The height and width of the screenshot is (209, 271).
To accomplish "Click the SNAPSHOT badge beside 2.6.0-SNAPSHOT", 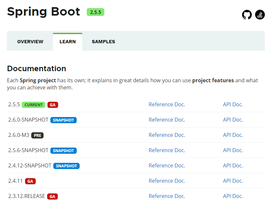I will pos(63,120).
